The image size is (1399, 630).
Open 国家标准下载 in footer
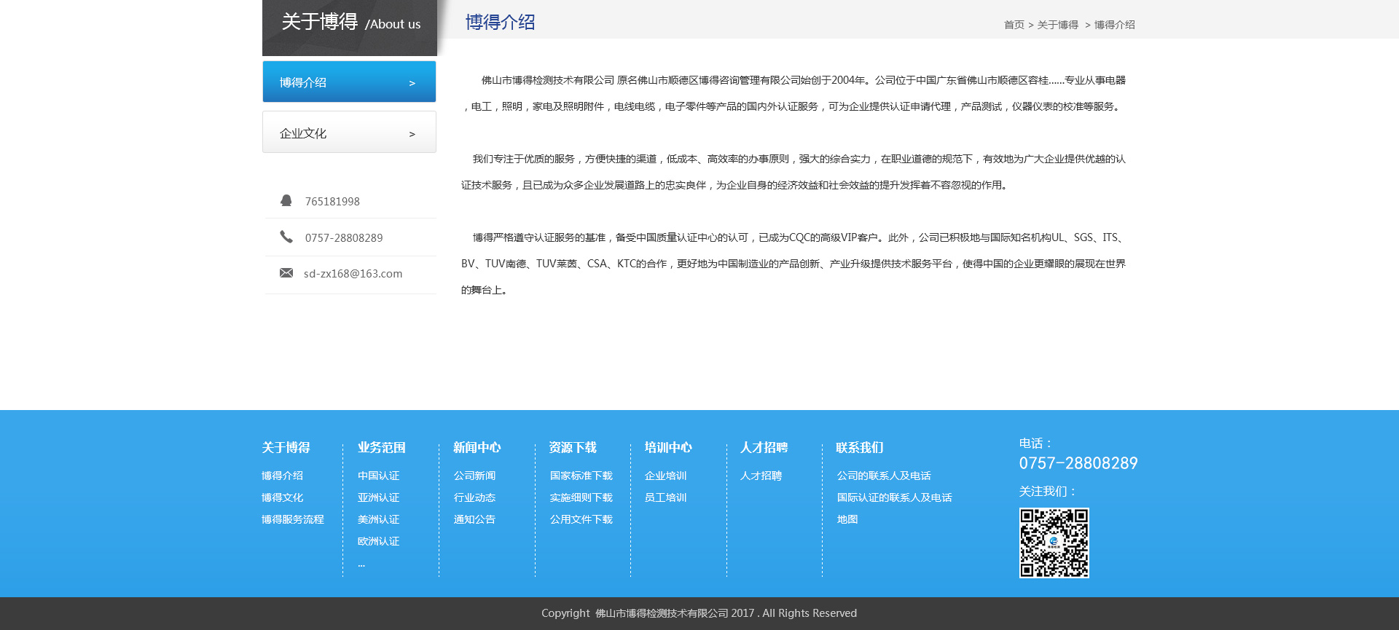tap(581, 476)
